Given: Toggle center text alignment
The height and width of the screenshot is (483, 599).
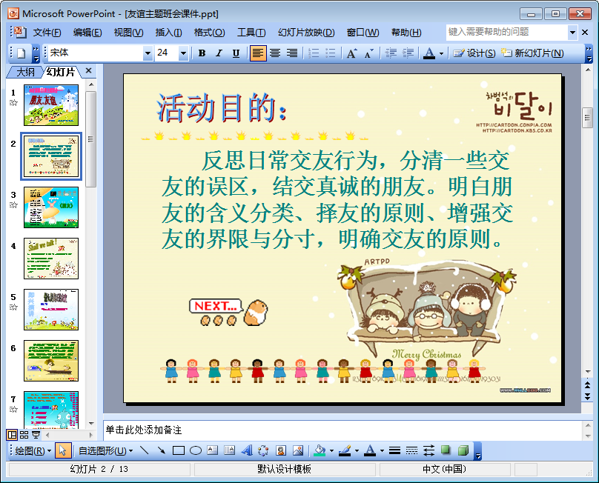Looking at the screenshot, I should tap(275, 53).
